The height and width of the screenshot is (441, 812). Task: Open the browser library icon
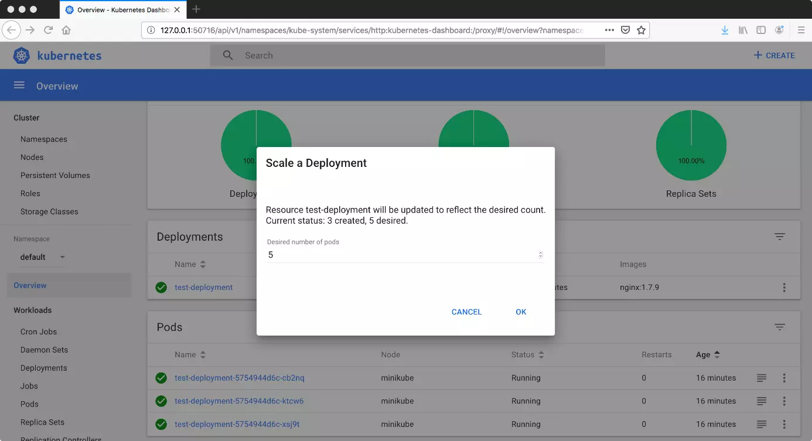[743, 30]
